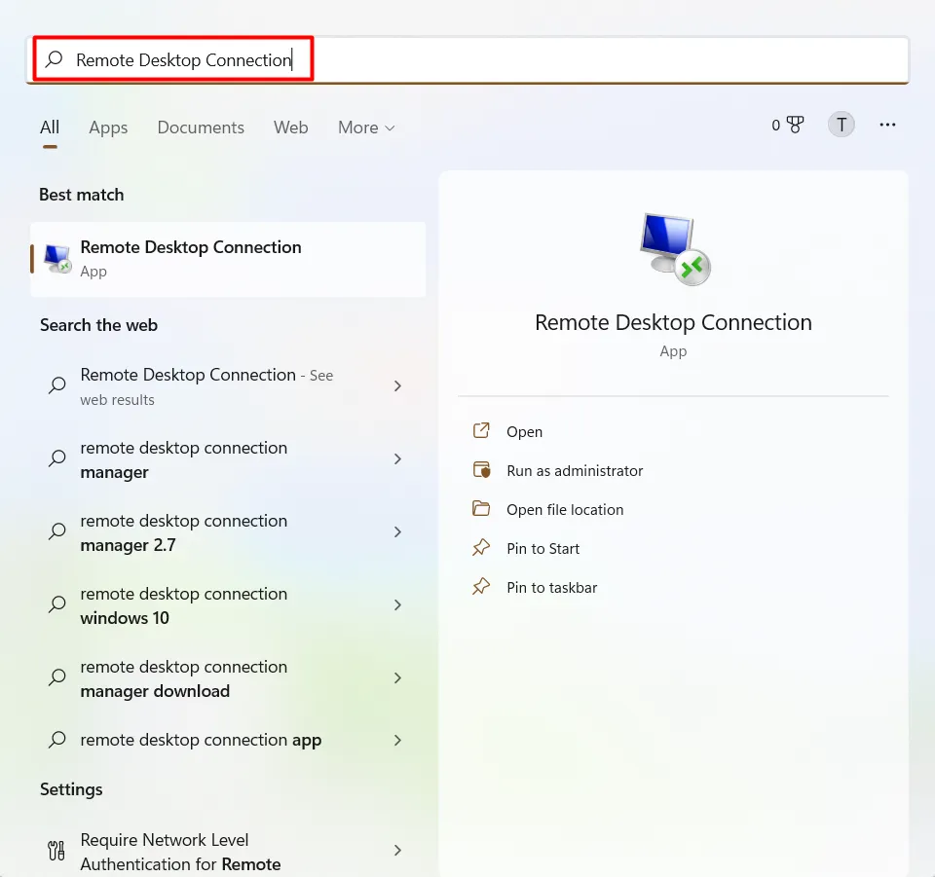Expand chevron next to 'manager download' suggestion
The height and width of the screenshot is (877, 935).
click(397, 678)
